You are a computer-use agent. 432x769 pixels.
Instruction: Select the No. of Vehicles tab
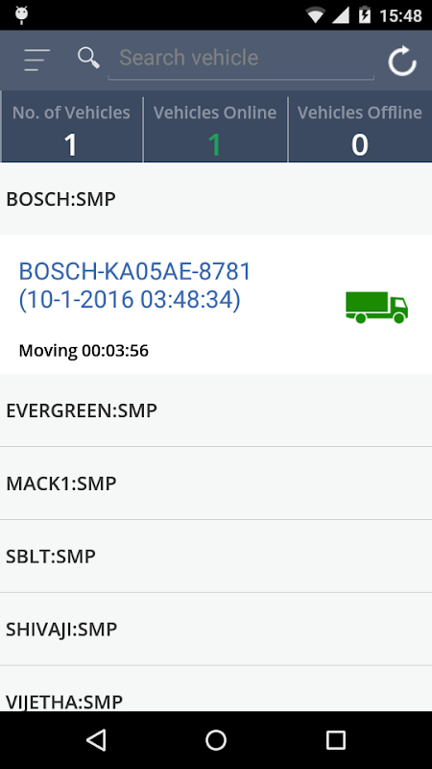pyautogui.click(x=71, y=130)
